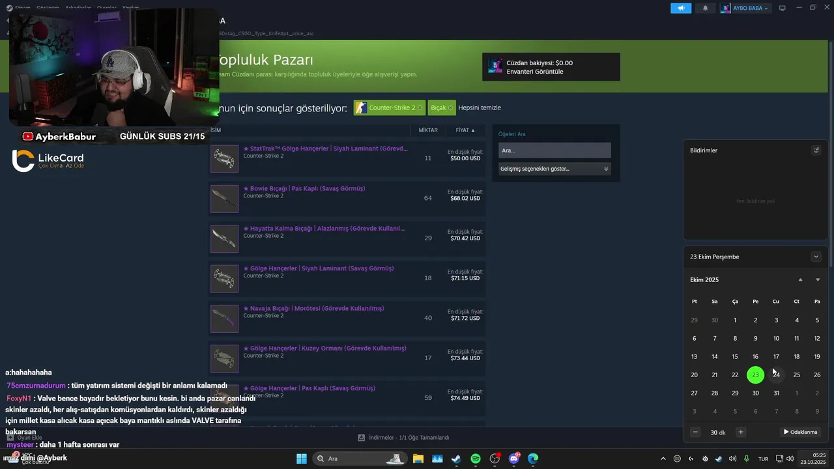Go to next month with calendar down arrow

818,279
